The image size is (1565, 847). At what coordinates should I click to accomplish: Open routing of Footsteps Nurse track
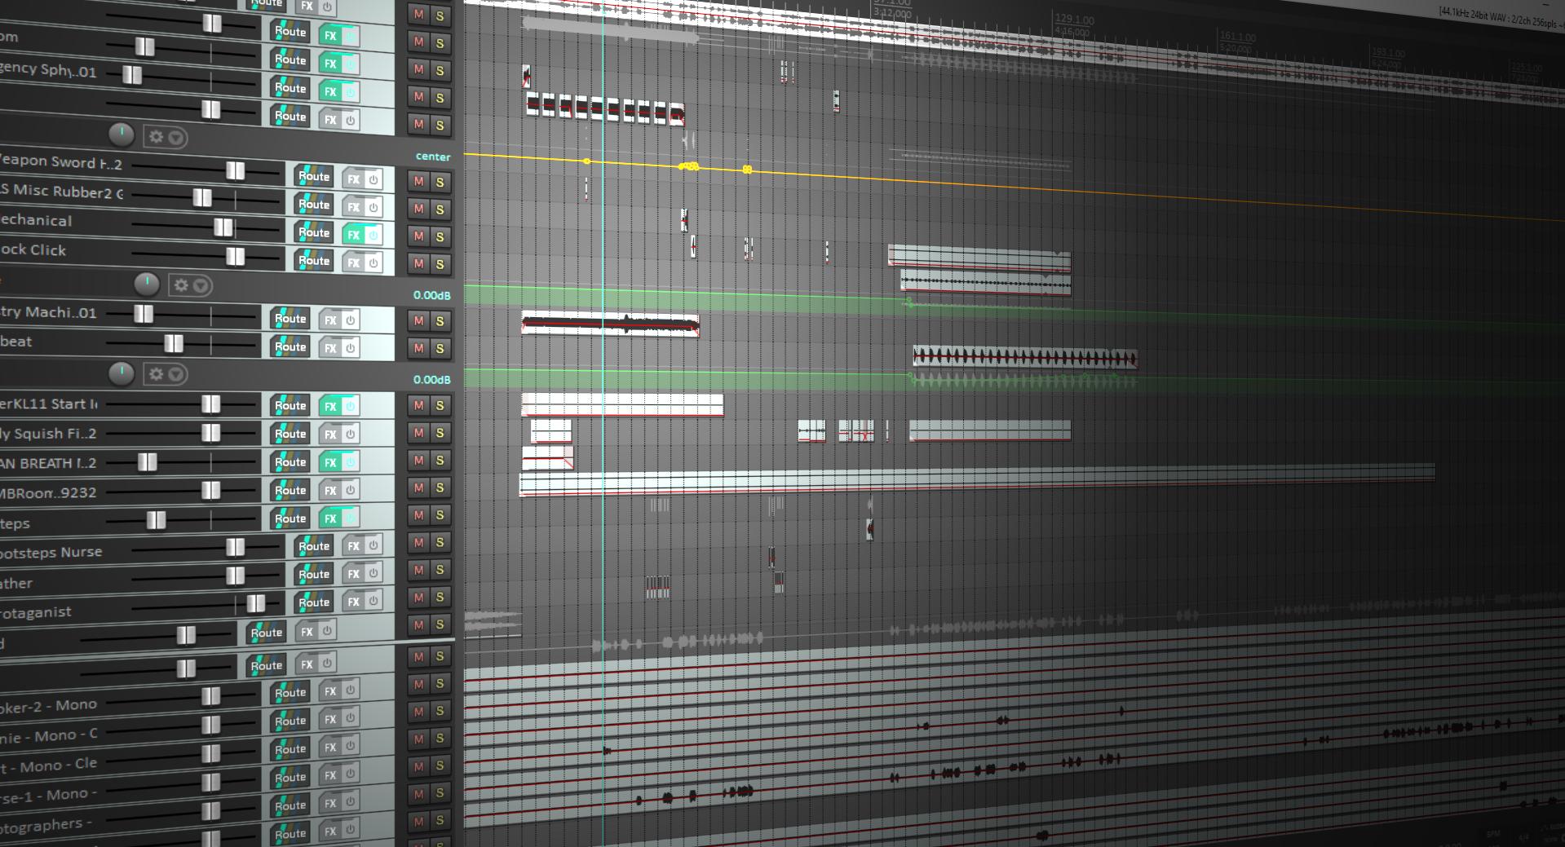click(x=313, y=545)
